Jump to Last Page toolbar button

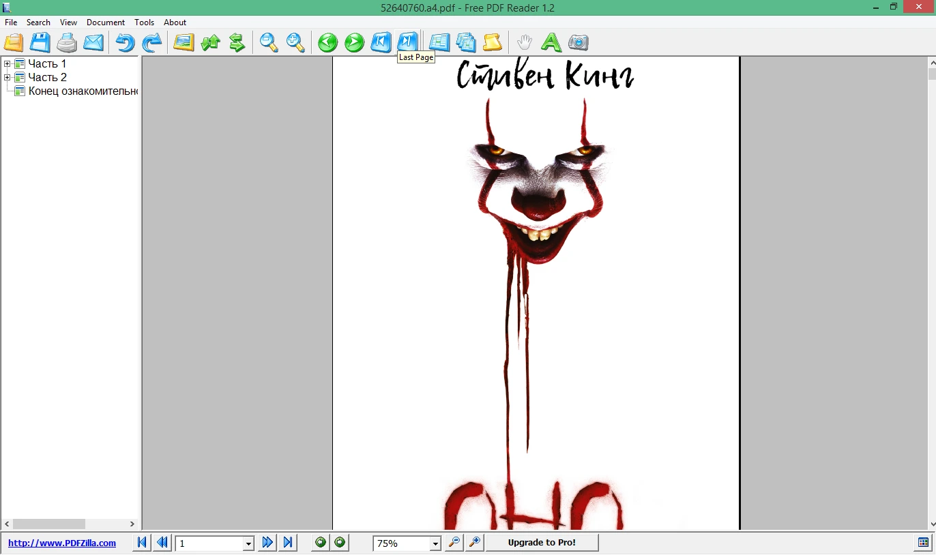407,42
